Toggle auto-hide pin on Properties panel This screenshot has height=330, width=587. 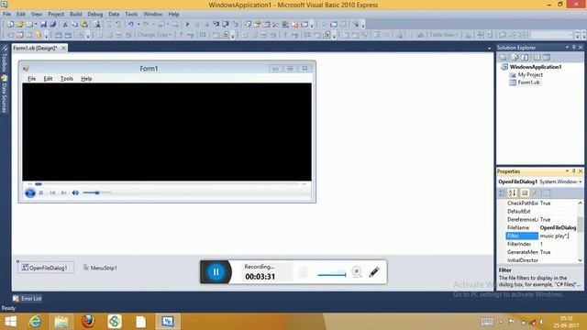tap(574, 171)
